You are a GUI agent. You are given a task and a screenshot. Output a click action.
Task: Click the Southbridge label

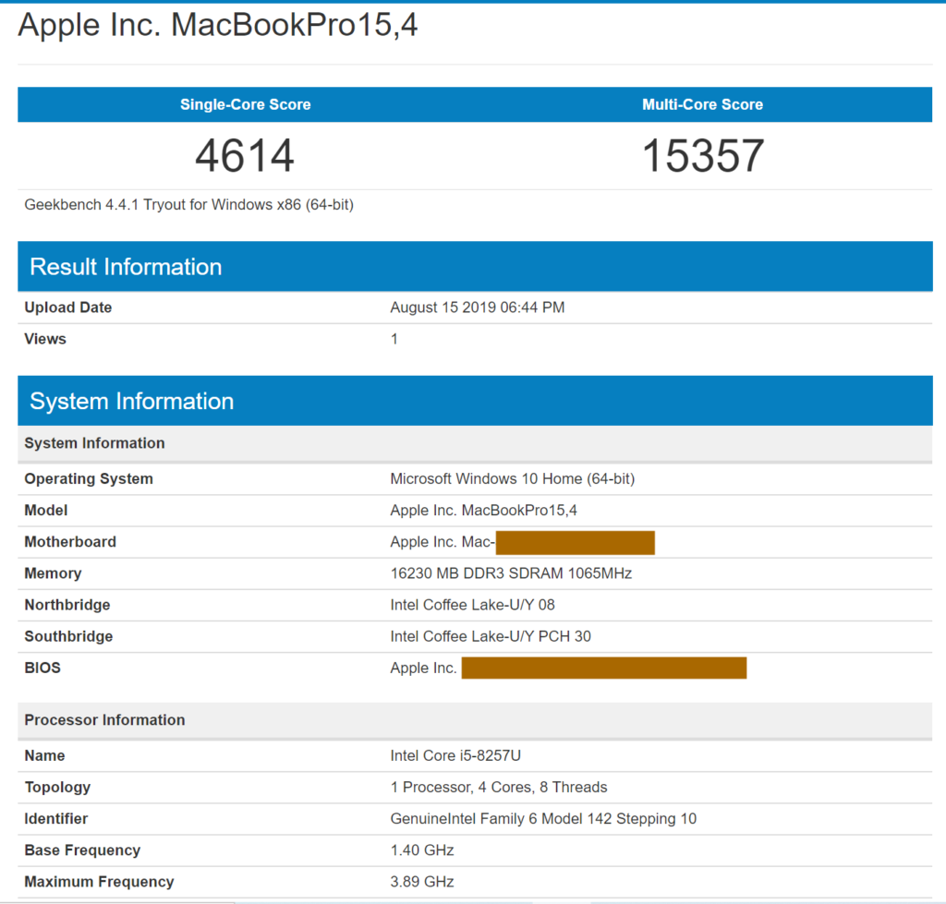(x=68, y=636)
